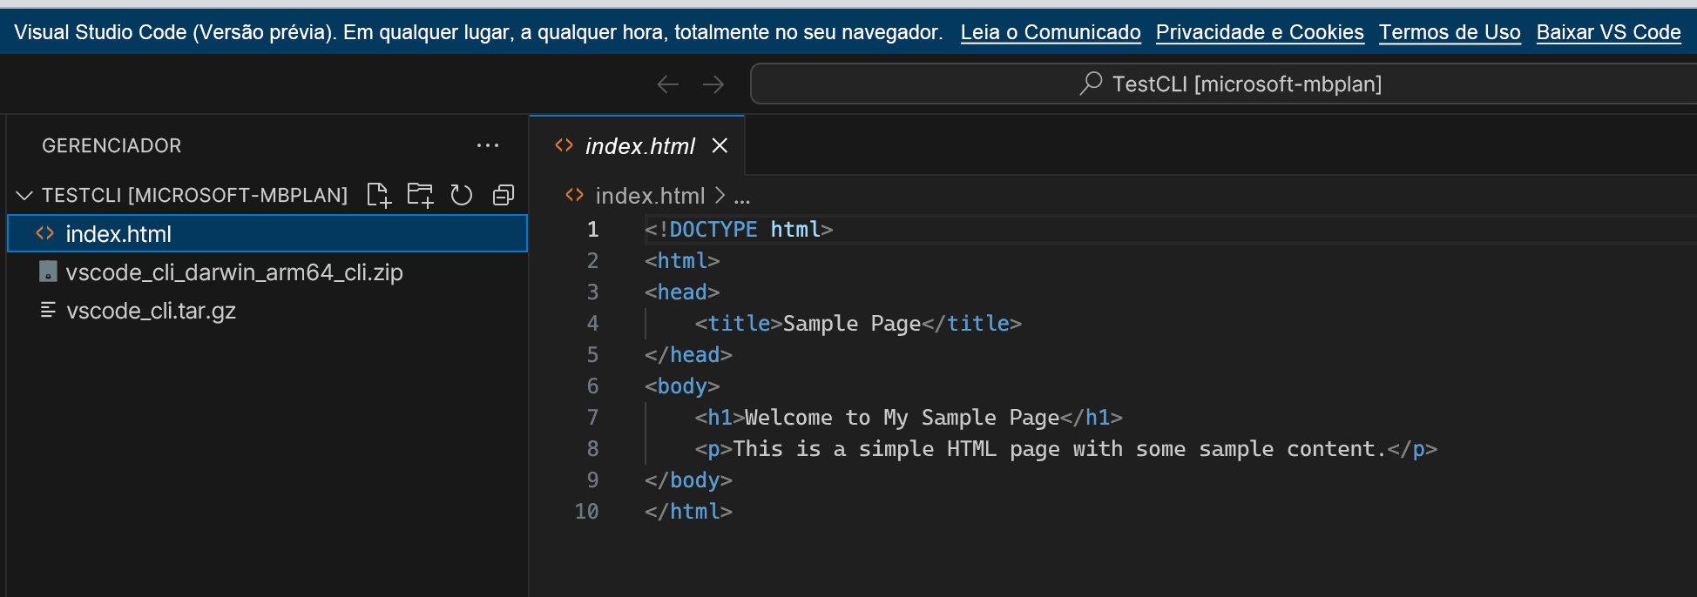
Task: Refresh the explorer file list
Action: pos(462,195)
